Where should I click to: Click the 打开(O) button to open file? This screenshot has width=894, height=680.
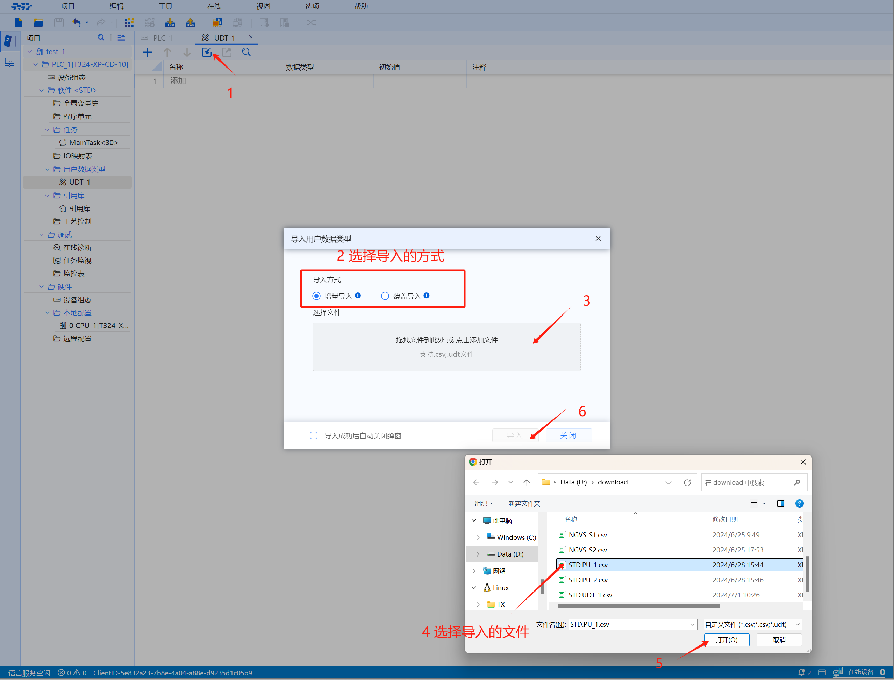pos(726,639)
